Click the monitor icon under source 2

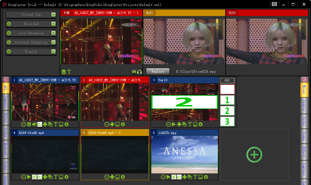pos(118,124)
